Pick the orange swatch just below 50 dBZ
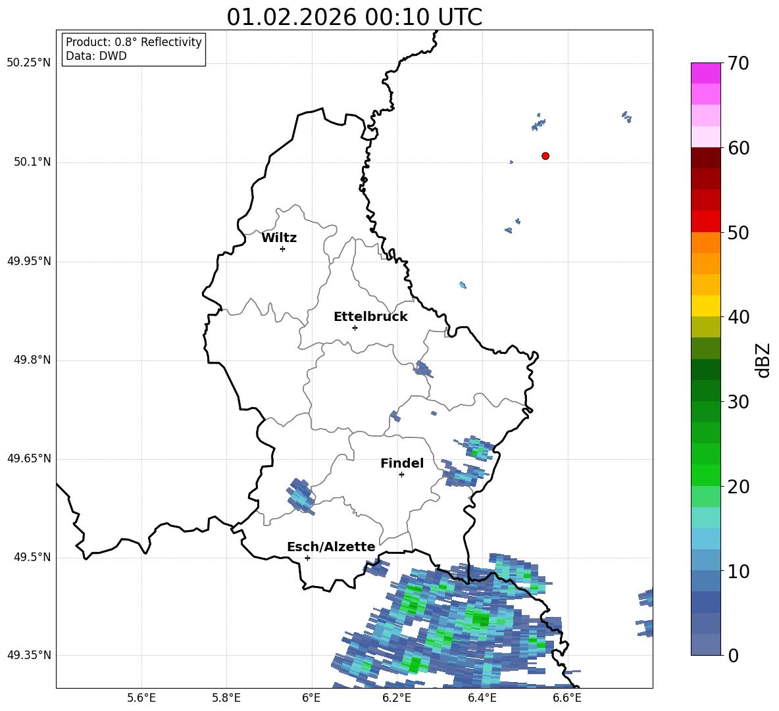This screenshot has width=779, height=711. coord(705,243)
